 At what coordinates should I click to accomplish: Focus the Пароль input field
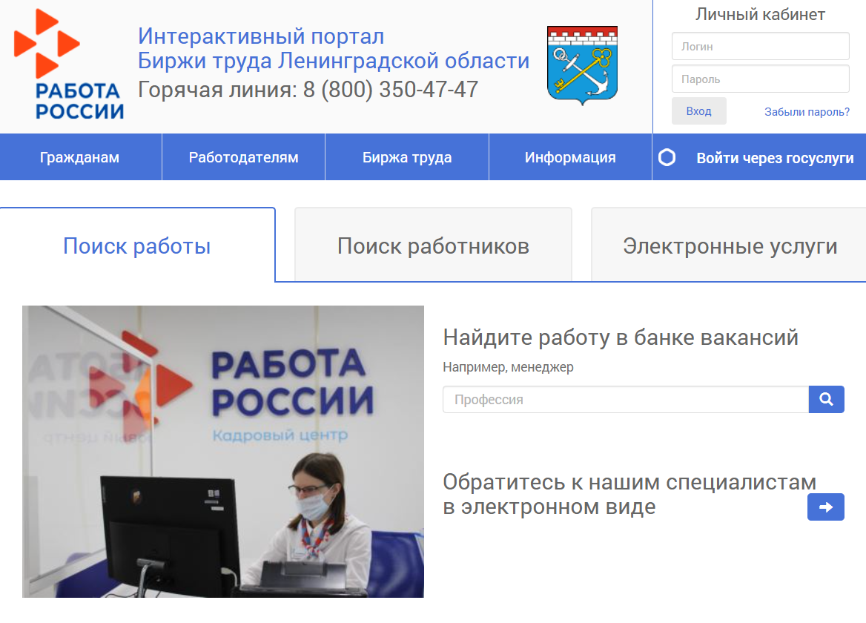(x=761, y=79)
